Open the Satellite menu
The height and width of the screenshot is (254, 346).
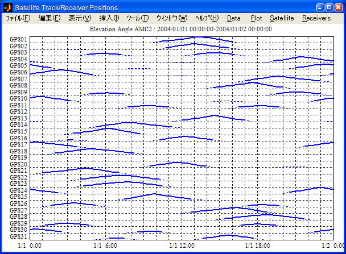282,18
